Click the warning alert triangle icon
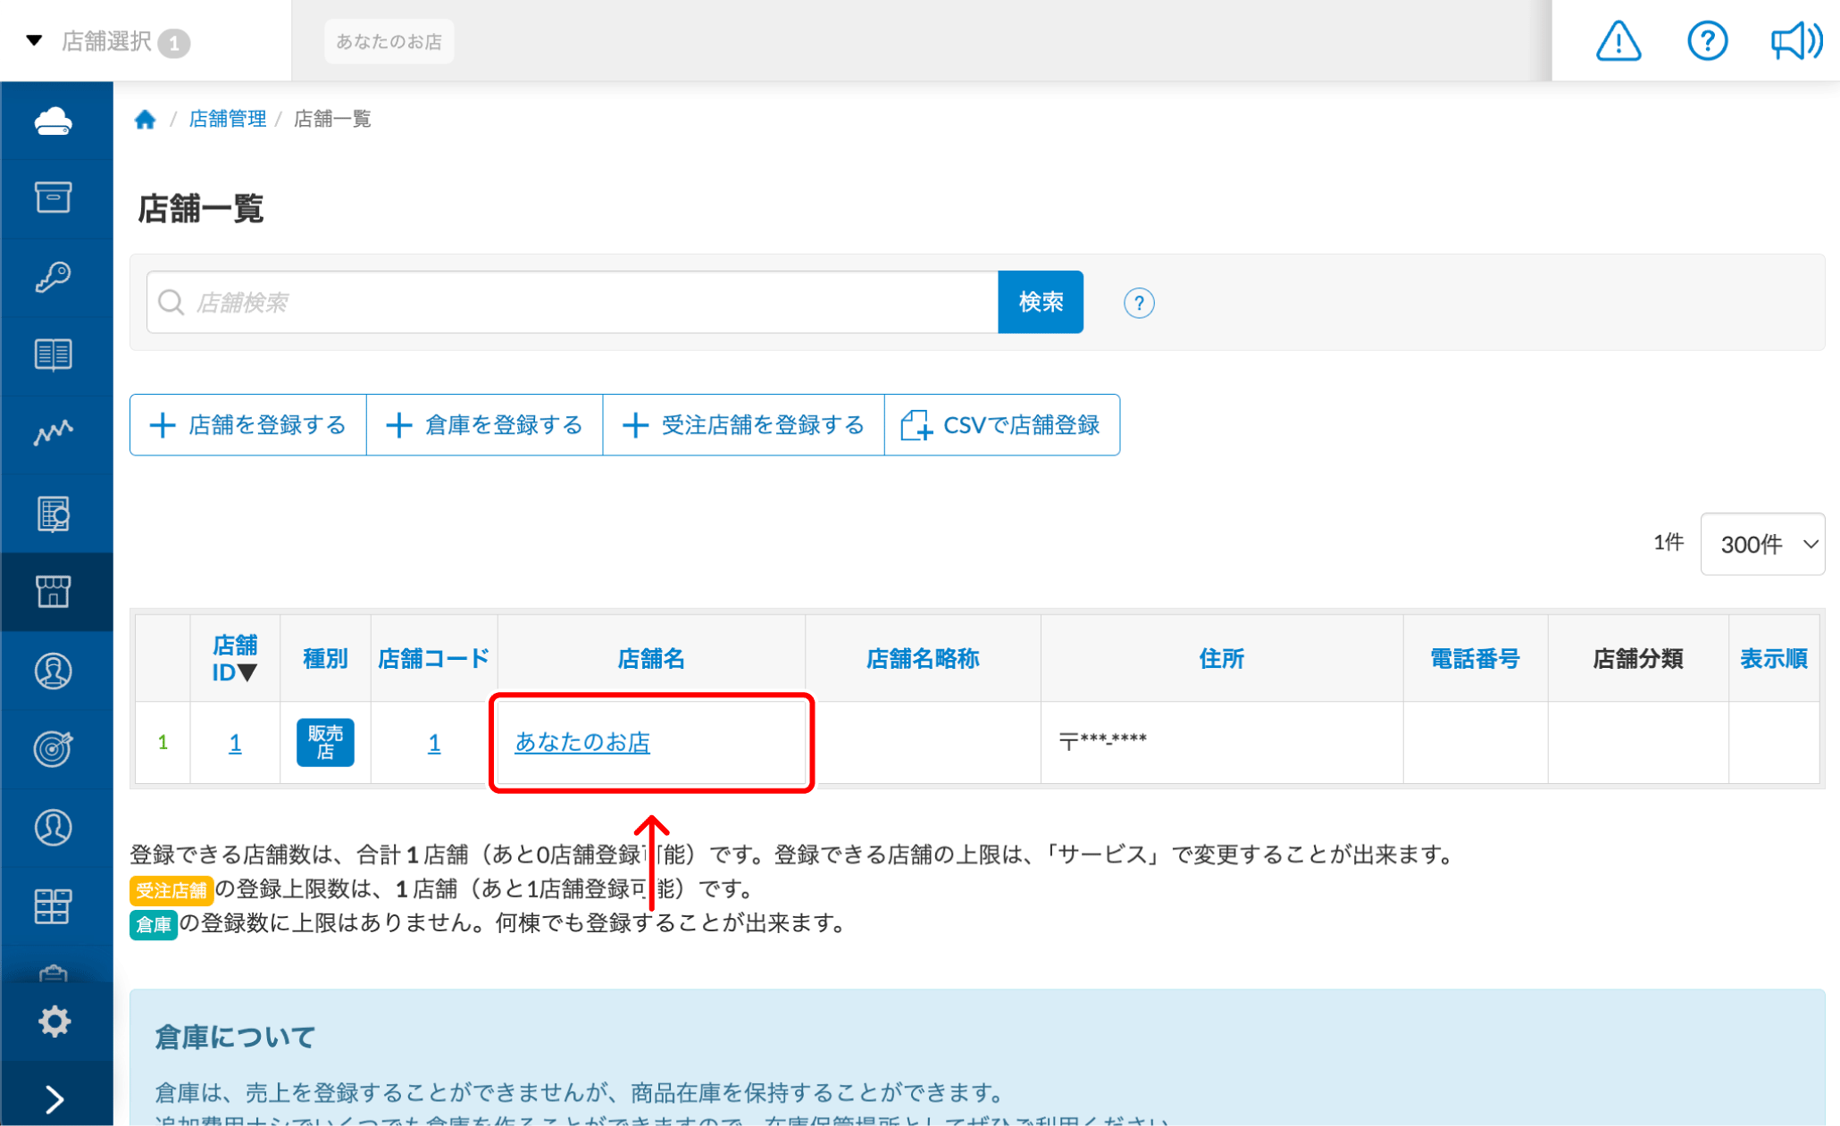The image size is (1840, 1126). pyautogui.click(x=1618, y=40)
